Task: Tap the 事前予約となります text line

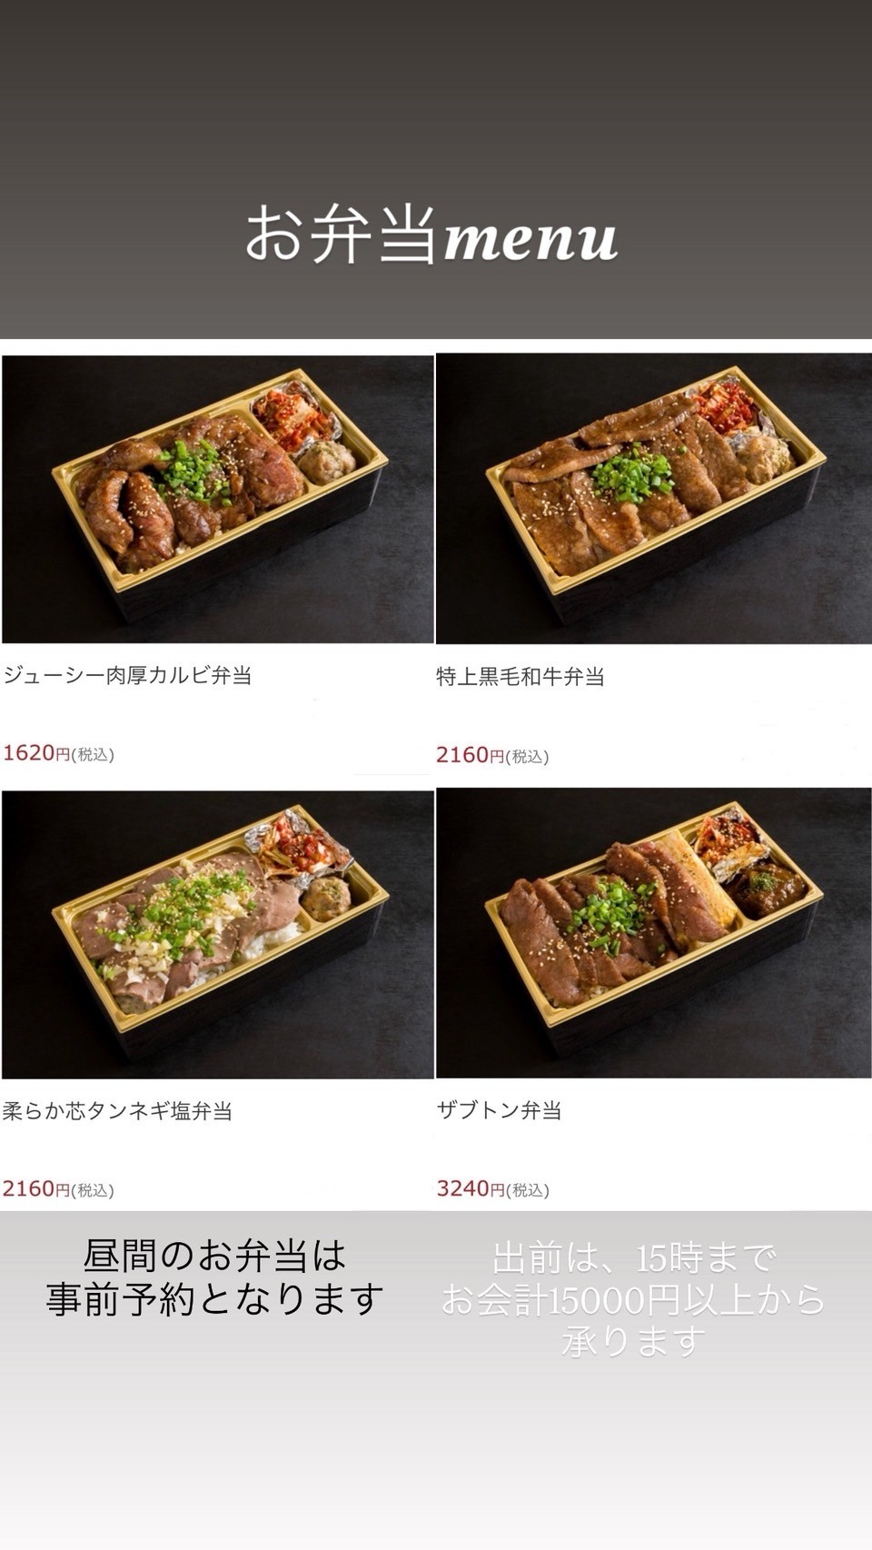Action: tap(215, 1299)
